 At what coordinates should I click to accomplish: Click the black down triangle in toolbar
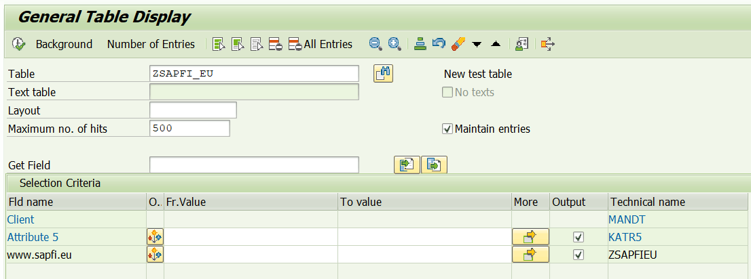477,44
